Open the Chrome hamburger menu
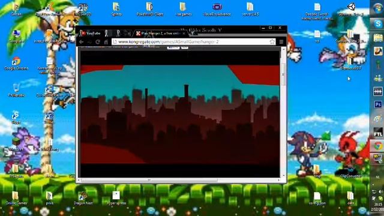Image resolution: width=384 pixels, height=216 pixels. pos(281,42)
